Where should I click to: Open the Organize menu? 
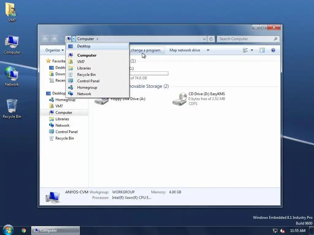tap(55, 50)
